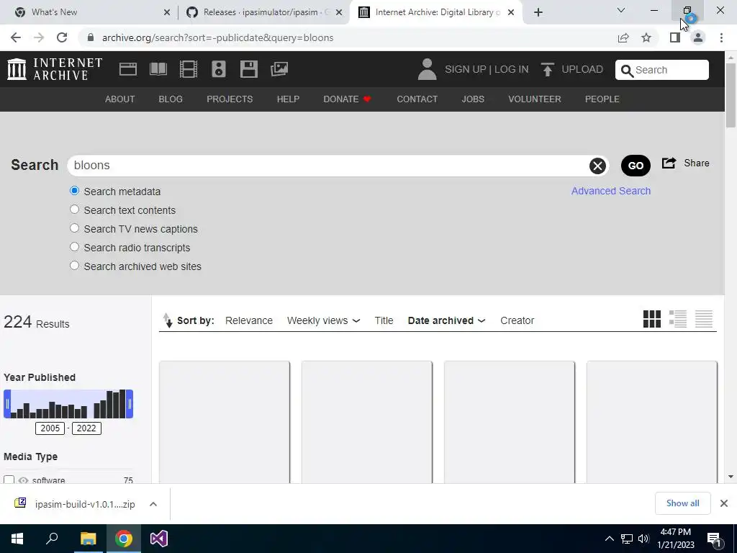The height and width of the screenshot is (553, 737).
Task: Open the Software floppy disk icon
Action: tap(248, 69)
